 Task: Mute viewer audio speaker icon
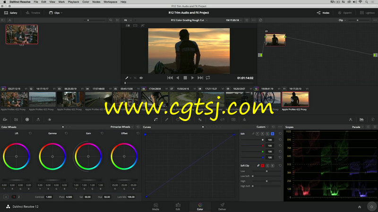pos(141,78)
